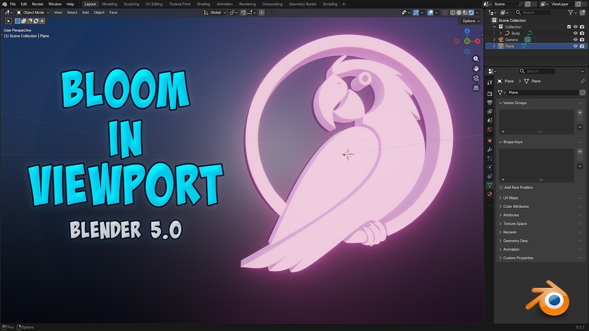Click the zoom magnifier viewport icon

click(x=476, y=59)
